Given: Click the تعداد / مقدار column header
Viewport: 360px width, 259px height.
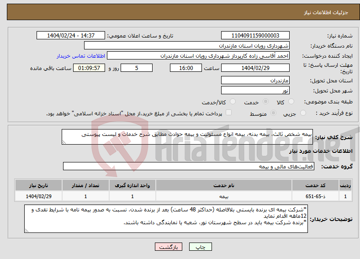Looking at the screenshot, I should [x=85, y=185].
